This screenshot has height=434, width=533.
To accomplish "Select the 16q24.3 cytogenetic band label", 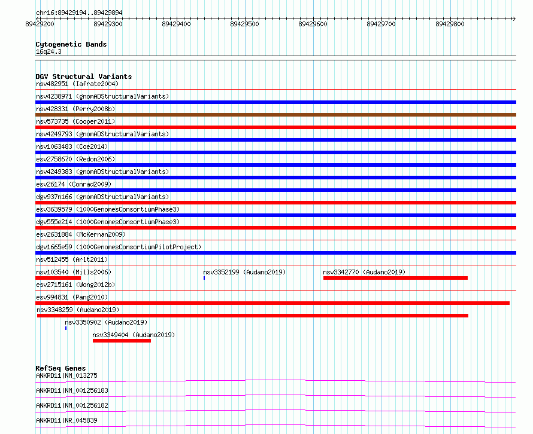I will click(49, 51).
